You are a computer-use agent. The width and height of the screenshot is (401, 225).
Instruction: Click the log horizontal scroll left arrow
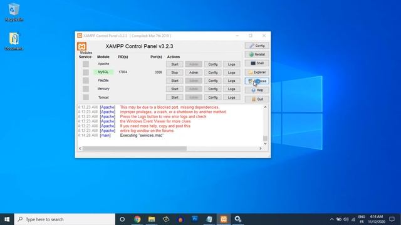click(x=80, y=148)
